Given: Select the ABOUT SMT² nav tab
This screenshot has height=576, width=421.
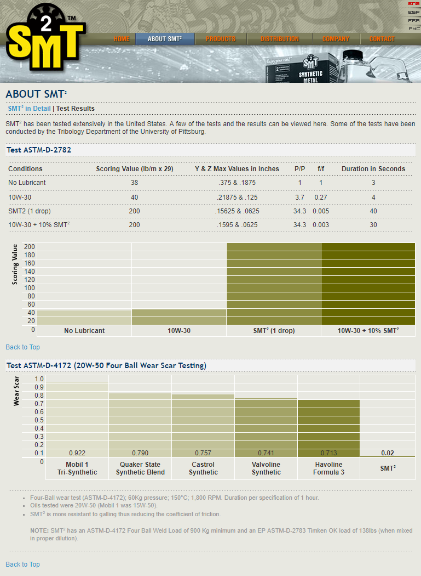Looking at the screenshot, I should 164,39.
